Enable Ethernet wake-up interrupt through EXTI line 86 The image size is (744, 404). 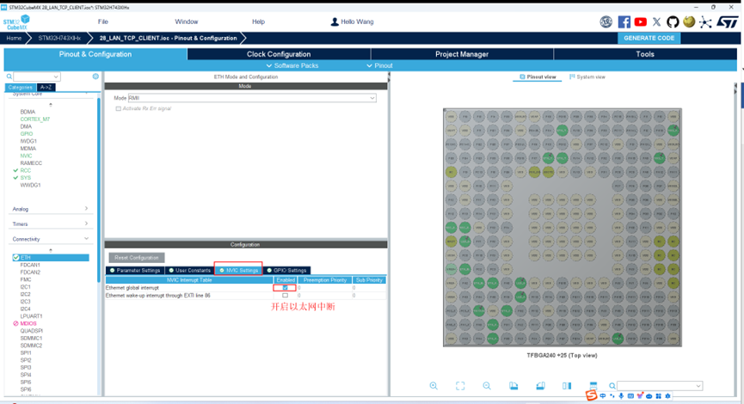pyautogui.click(x=286, y=296)
